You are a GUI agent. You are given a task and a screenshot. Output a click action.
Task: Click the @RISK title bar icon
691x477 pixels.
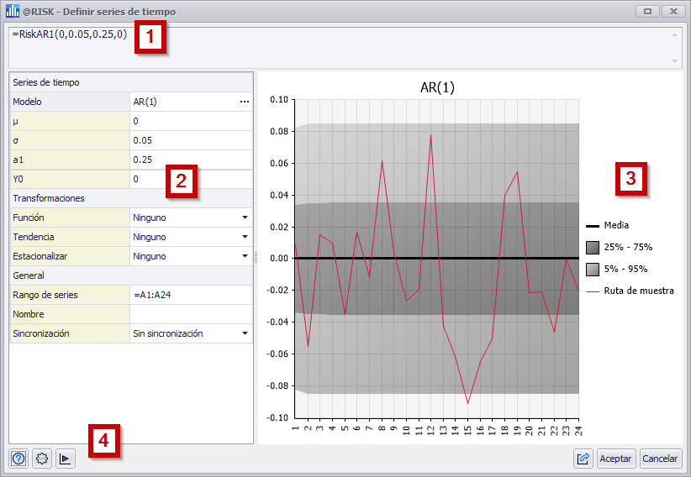pyautogui.click(x=12, y=11)
